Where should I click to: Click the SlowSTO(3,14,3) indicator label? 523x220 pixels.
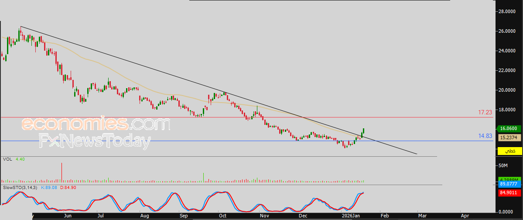(21, 187)
